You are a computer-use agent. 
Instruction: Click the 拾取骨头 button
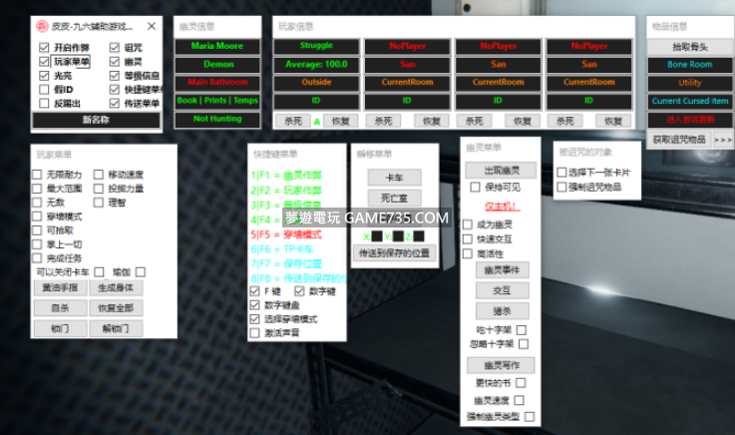690,47
